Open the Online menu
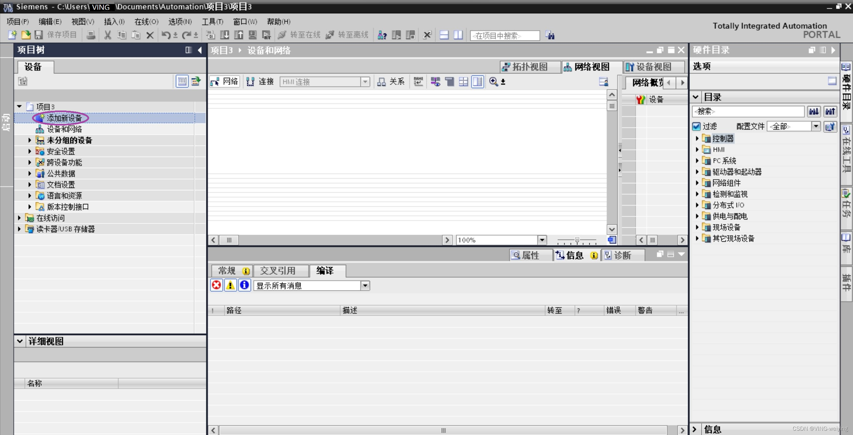 [146, 22]
